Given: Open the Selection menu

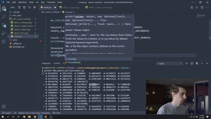Looking at the screenshot, I should (x=22, y=2).
